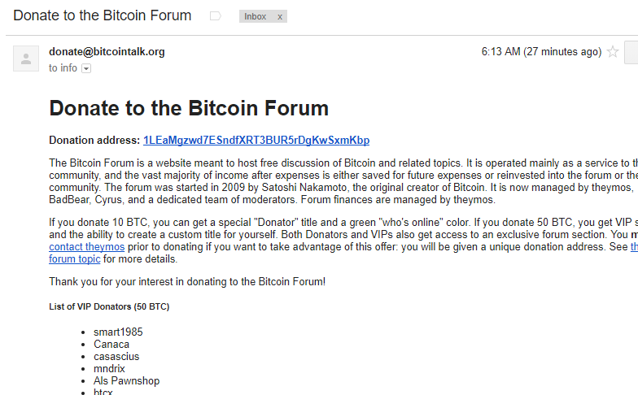Open the 'contact theymos' link

click(x=86, y=247)
